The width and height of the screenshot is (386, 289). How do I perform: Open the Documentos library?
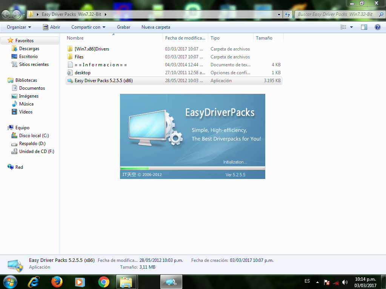click(x=28, y=88)
